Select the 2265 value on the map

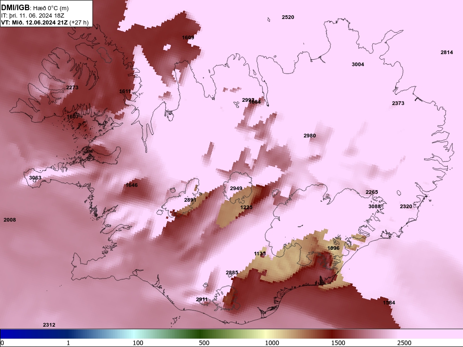(372, 192)
